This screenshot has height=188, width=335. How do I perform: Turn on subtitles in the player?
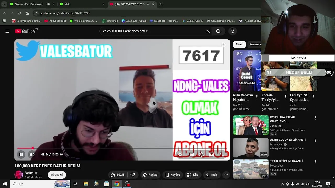coord(191,155)
